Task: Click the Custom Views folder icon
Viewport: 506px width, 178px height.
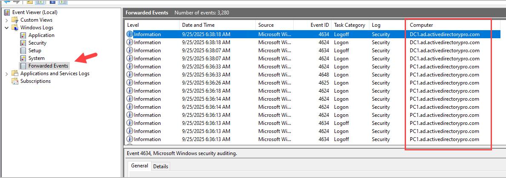Action: click(x=15, y=20)
